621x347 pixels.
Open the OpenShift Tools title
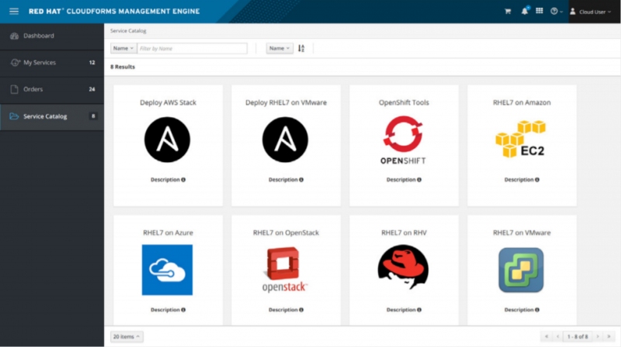[404, 102]
